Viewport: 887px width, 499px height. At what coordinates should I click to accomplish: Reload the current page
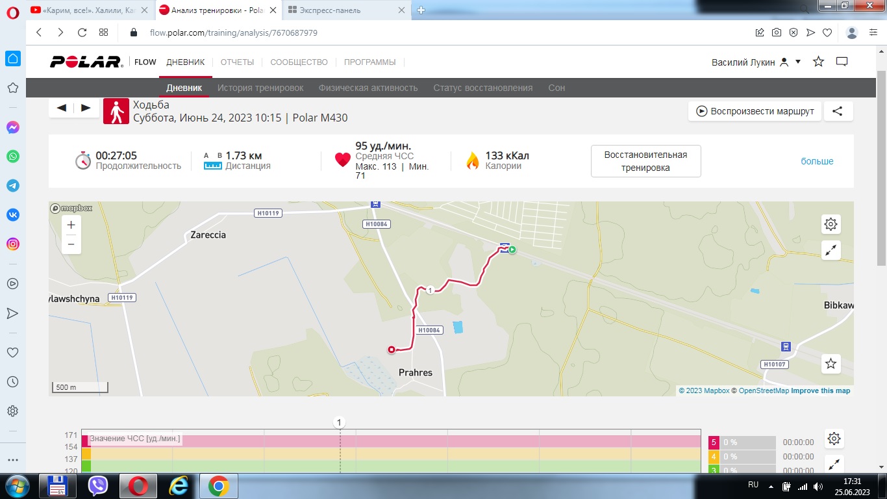[82, 32]
